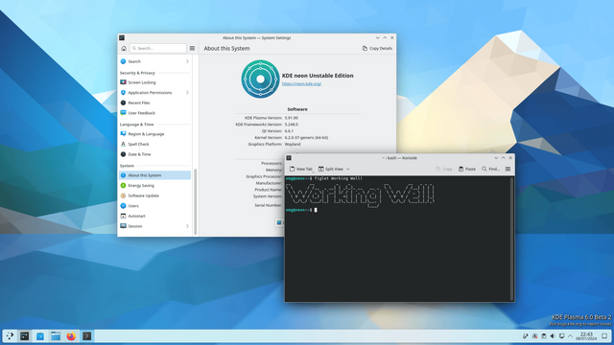This screenshot has height=345, width=614.
Task: Open Energy Saving settings
Action: click(x=154, y=185)
